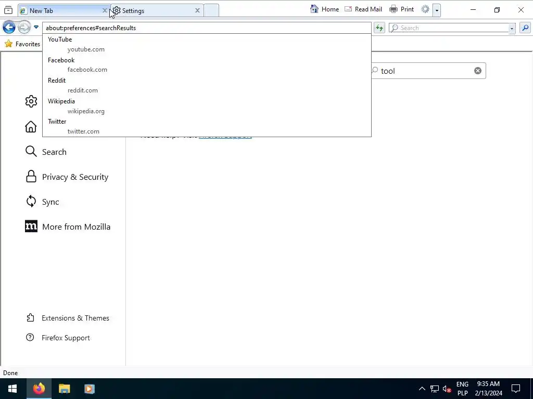Click the greyed Forward arrow button
Screen dimensions: 533x399
(24, 28)
